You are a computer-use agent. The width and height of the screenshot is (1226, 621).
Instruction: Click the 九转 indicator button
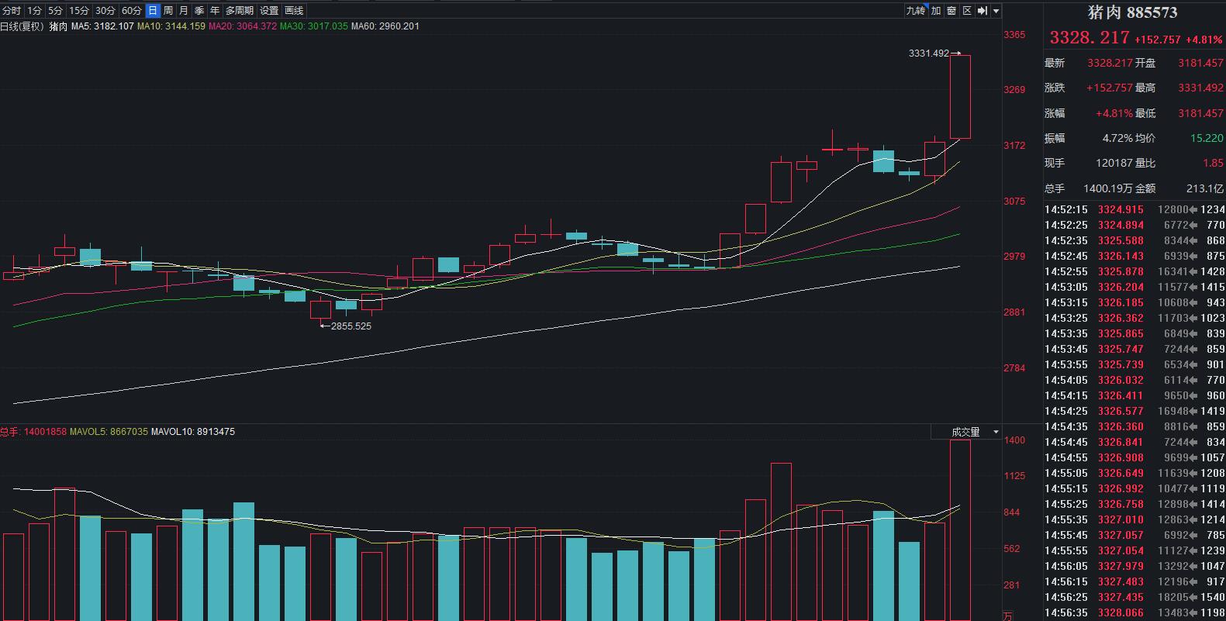915,11
